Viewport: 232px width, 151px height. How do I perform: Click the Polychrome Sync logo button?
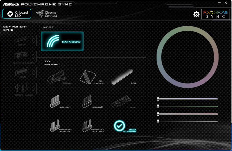pyautogui.click(x=215, y=14)
